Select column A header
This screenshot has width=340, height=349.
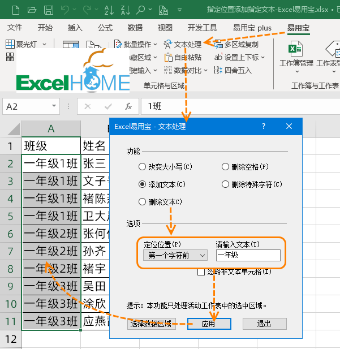point(51,128)
